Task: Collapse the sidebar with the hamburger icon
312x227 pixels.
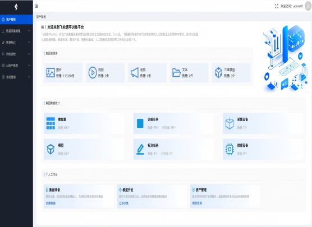Action: [x=36, y=6]
